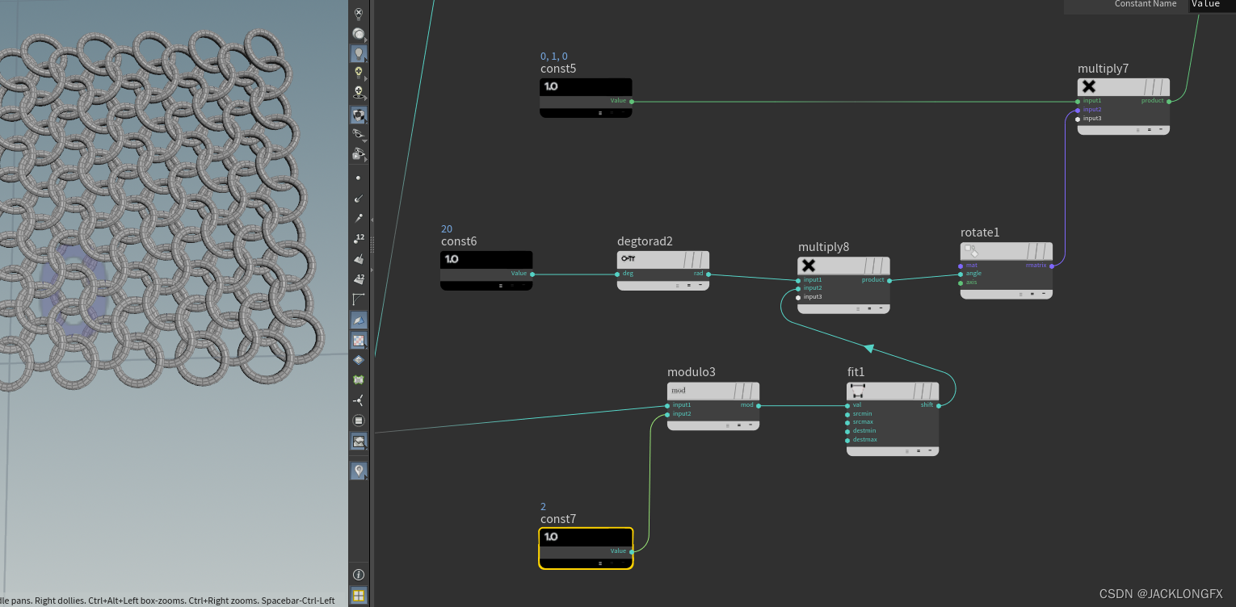This screenshot has width=1236, height=607.
Task: Collapse rotate1 using its minus button
Action: (1043, 294)
